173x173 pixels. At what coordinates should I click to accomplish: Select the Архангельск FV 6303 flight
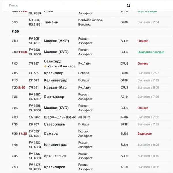point(91,156)
